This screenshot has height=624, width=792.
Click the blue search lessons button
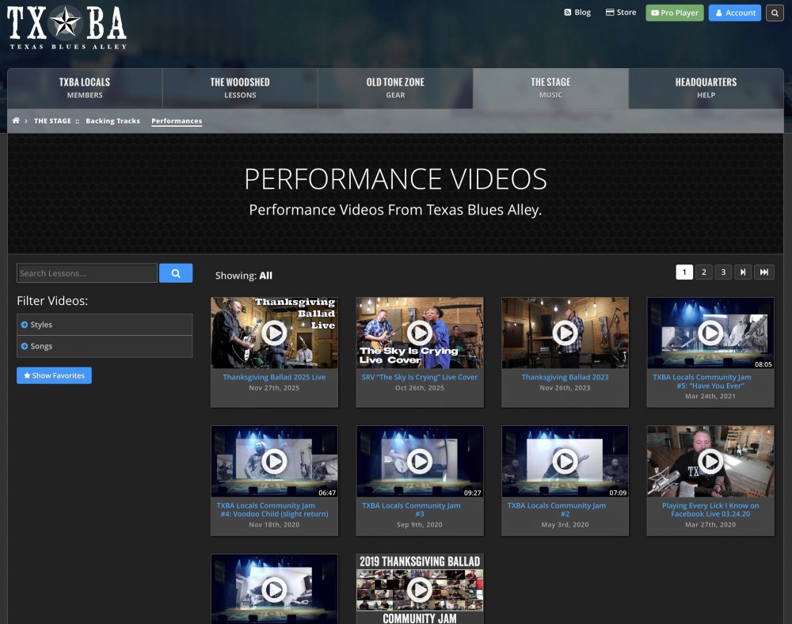(x=176, y=273)
